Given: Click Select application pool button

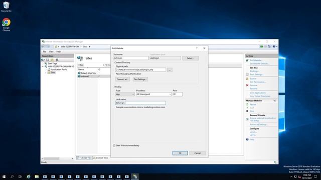Looking at the screenshot, I should pos(191,58).
